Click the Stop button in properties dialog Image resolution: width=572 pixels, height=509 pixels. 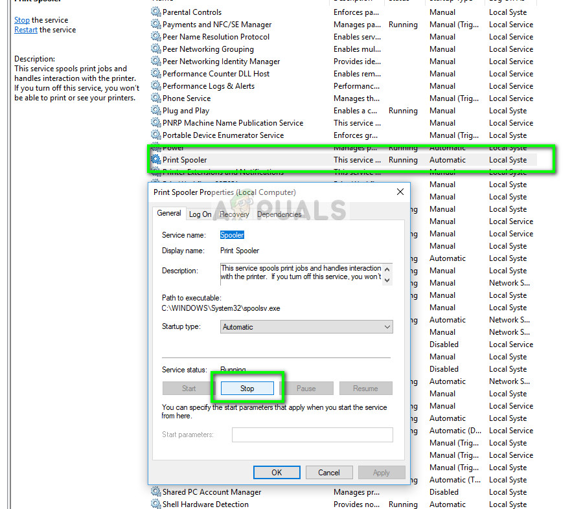coord(247,389)
